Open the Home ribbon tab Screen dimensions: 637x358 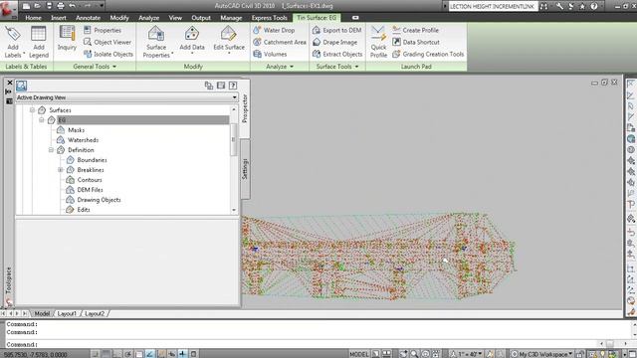(33, 18)
